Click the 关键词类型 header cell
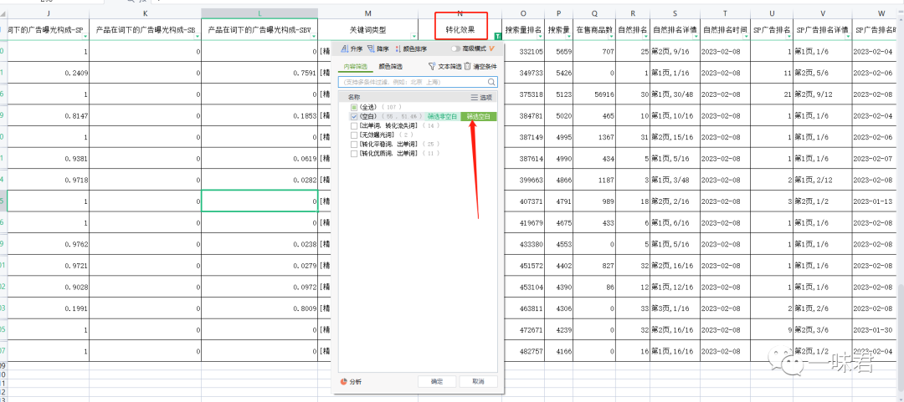 tap(367, 28)
